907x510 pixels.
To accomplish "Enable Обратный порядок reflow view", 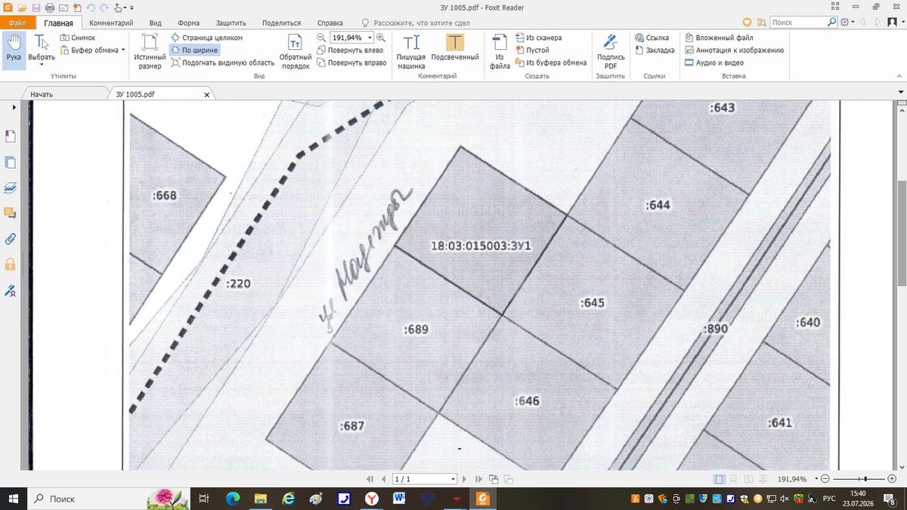I will tap(296, 51).
